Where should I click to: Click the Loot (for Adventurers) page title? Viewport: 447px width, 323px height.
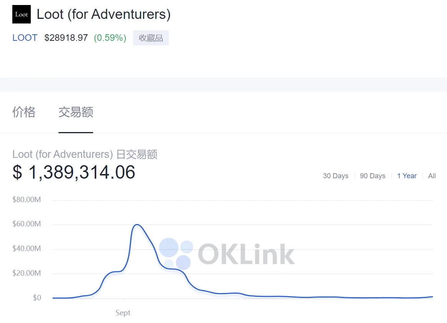pyautogui.click(x=103, y=15)
